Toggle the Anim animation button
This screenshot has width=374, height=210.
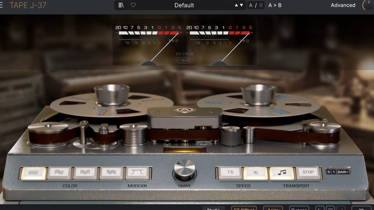[273, 208]
